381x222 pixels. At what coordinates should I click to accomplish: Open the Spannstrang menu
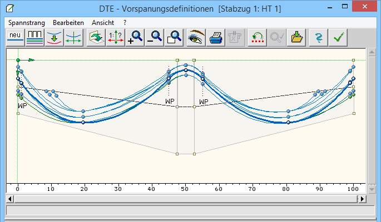tap(27, 22)
